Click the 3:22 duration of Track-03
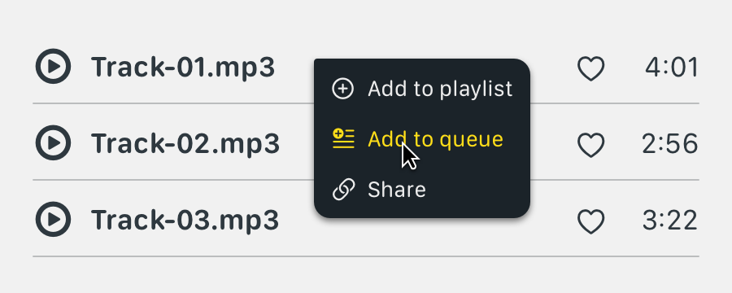The height and width of the screenshot is (293, 732). tap(670, 221)
